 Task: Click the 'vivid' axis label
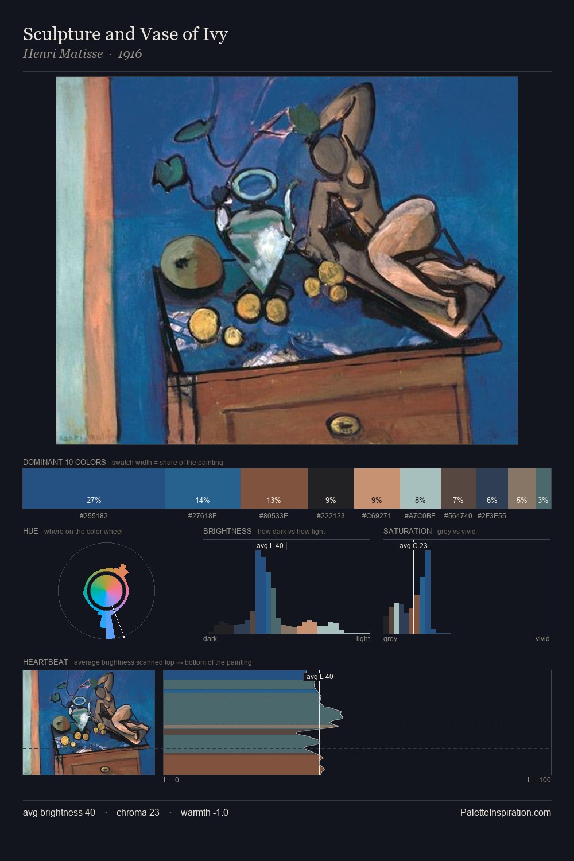click(542, 639)
